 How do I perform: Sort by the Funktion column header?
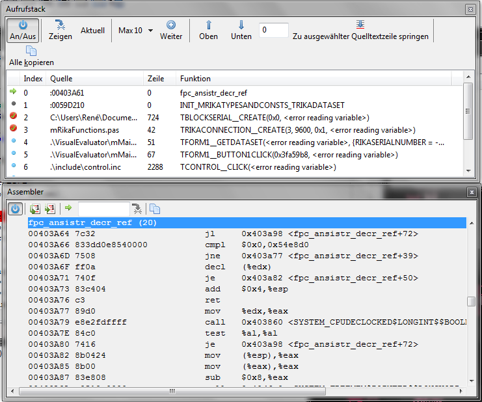point(195,78)
